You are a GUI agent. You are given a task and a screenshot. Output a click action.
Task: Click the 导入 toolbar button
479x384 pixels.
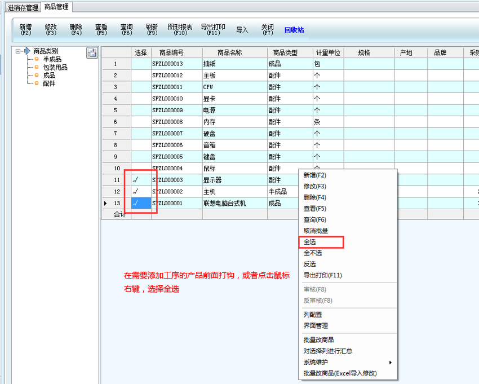(x=242, y=30)
